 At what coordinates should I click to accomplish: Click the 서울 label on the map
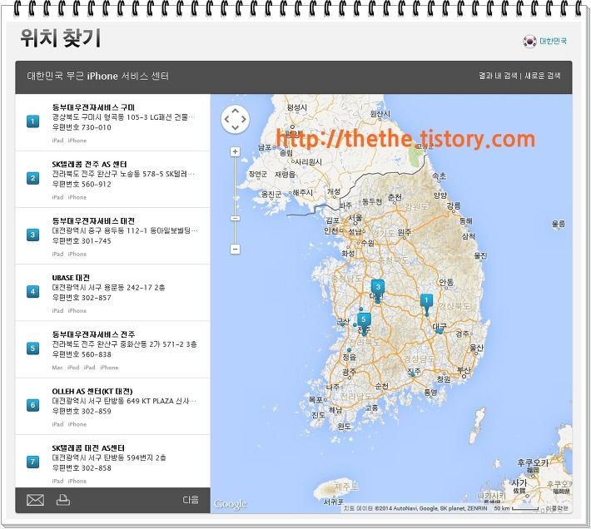(x=355, y=218)
